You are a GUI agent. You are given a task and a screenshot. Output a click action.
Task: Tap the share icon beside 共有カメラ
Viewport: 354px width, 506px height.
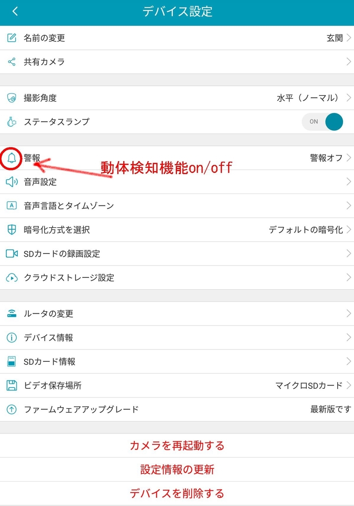[12, 62]
